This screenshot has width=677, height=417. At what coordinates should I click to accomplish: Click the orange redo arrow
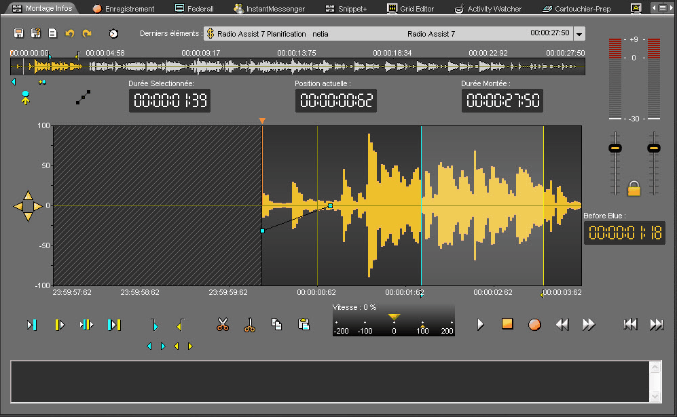tap(87, 33)
